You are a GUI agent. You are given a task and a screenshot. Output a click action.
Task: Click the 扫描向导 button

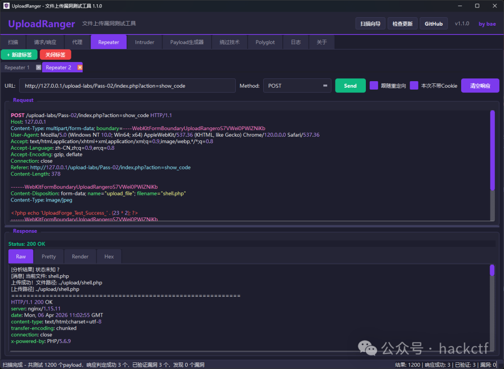coord(370,24)
